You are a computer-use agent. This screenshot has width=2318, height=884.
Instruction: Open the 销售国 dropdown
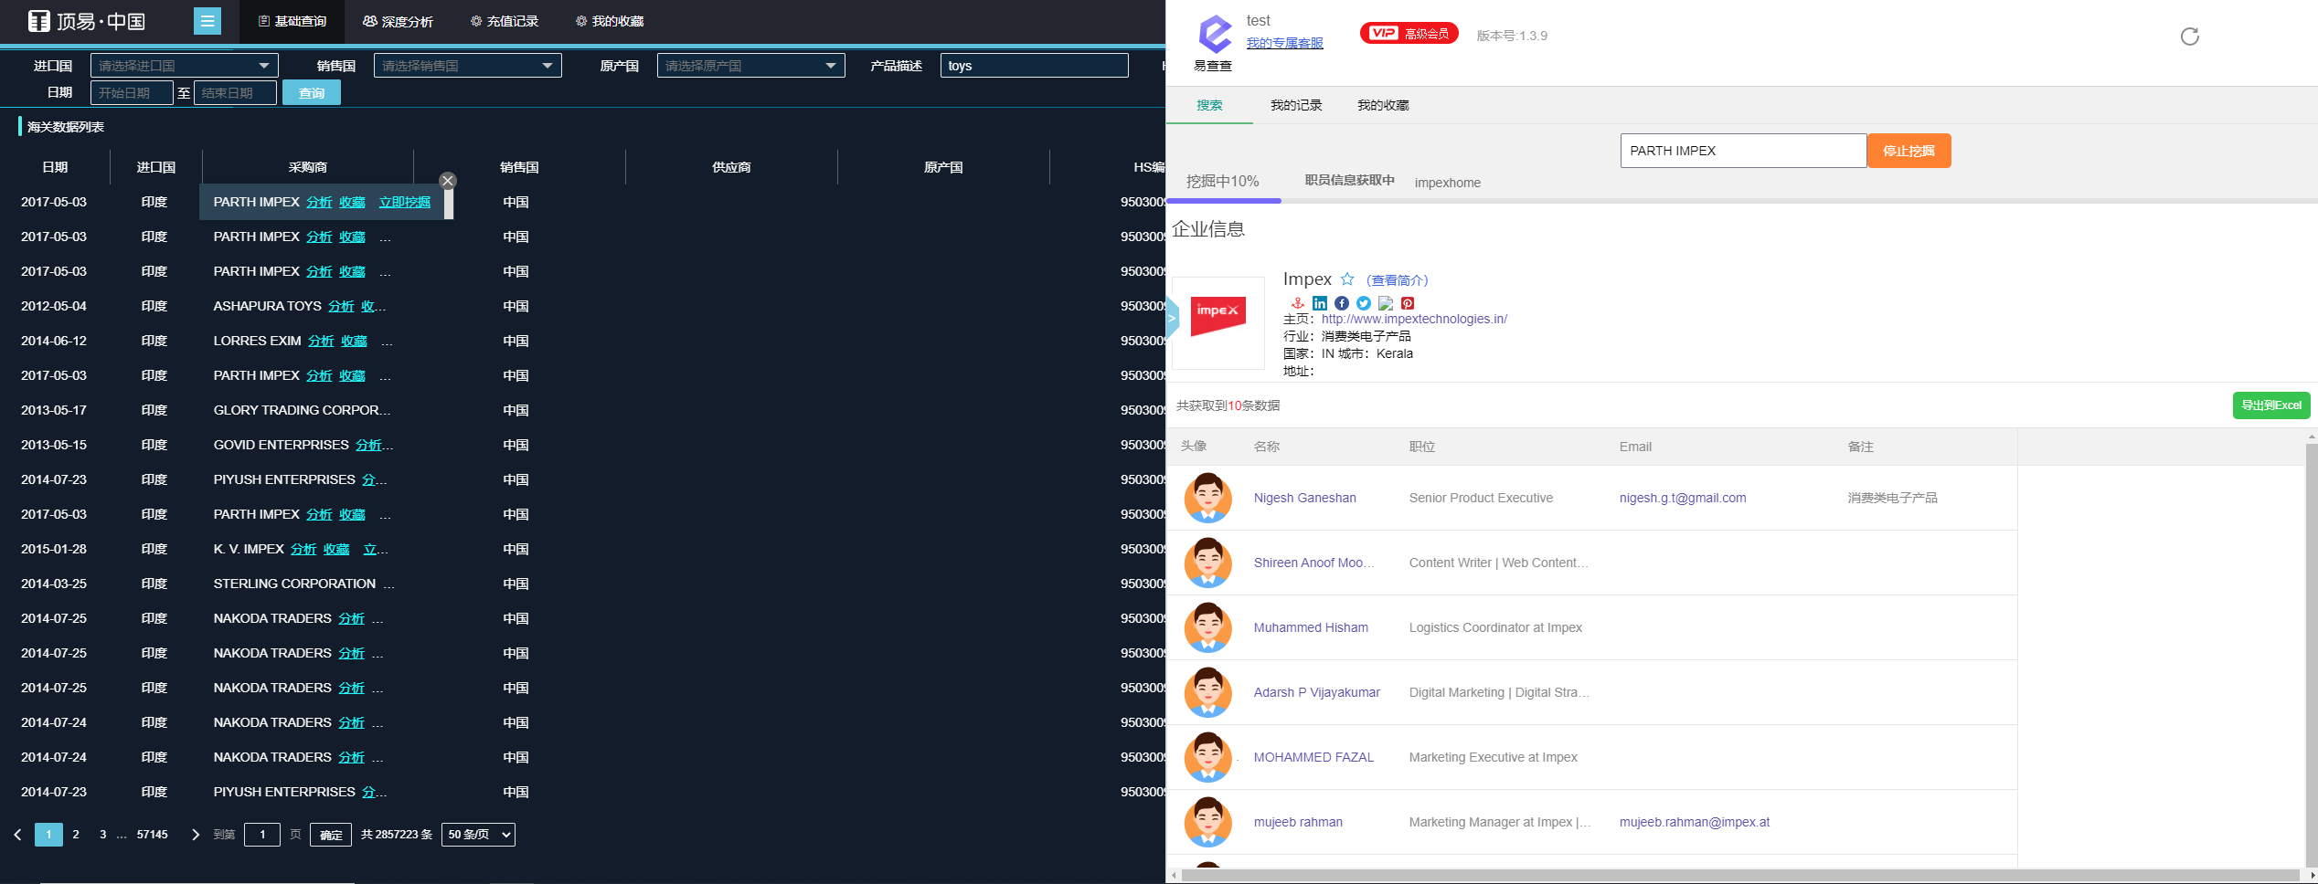pos(468,66)
